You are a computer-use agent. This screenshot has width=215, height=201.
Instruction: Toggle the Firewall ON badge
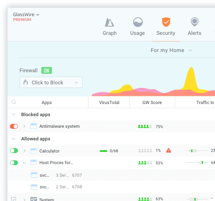[46, 70]
